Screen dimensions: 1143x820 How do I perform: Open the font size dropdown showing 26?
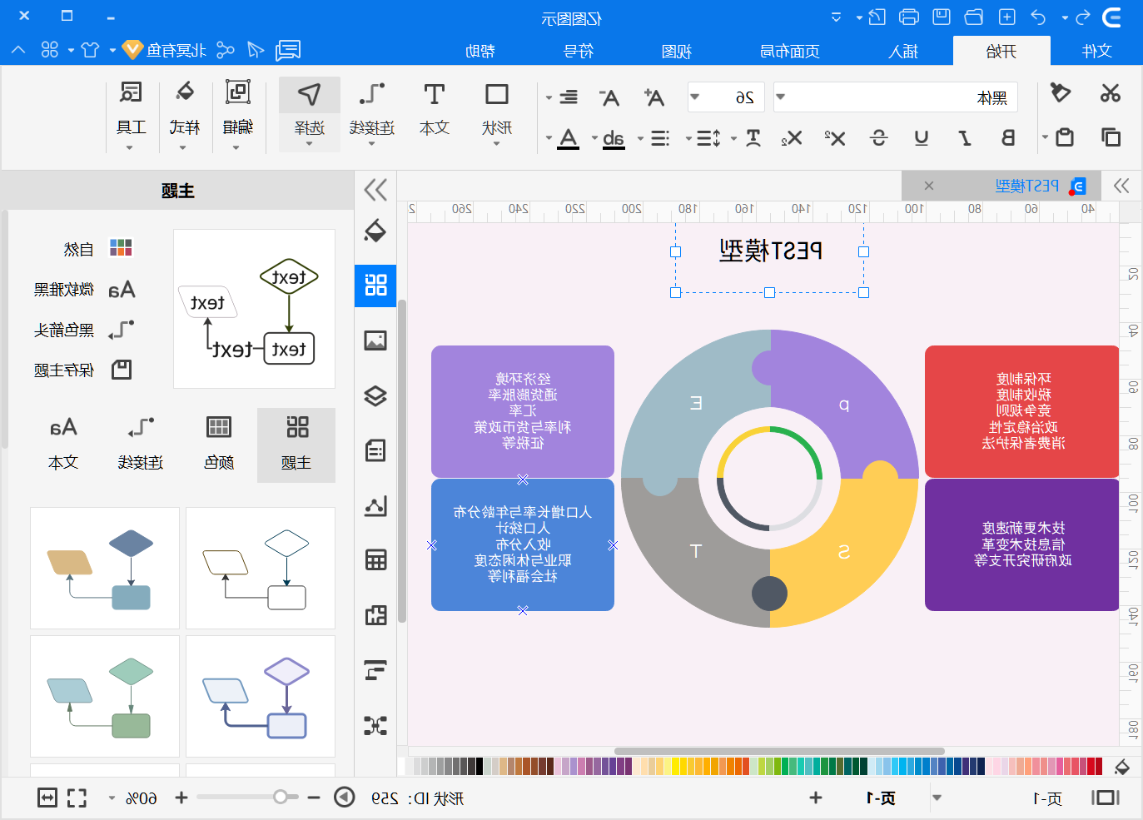[x=724, y=97]
